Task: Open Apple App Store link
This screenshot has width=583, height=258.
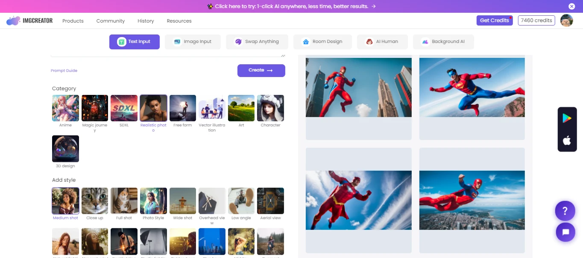Action: tap(567, 140)
